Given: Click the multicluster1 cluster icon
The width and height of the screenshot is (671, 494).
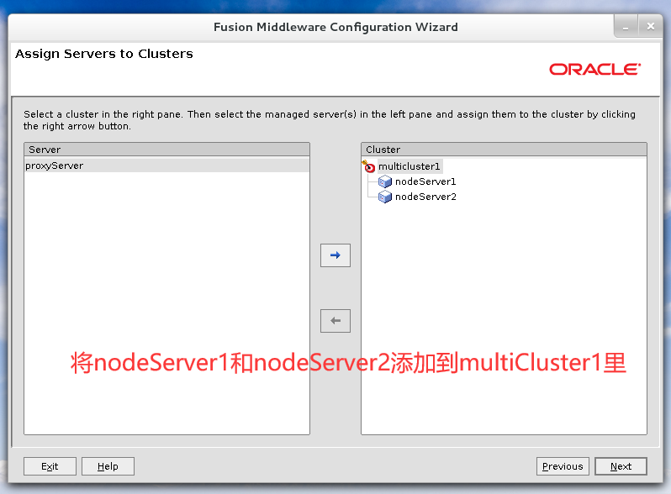Looking at the screenshot, I should pyautogui.click(x=368, y=166).
